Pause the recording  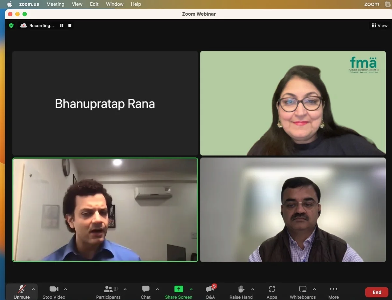point(62,25)
